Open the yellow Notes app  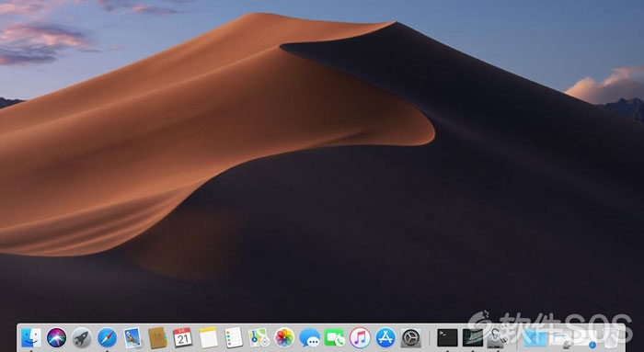pos(209,337)
